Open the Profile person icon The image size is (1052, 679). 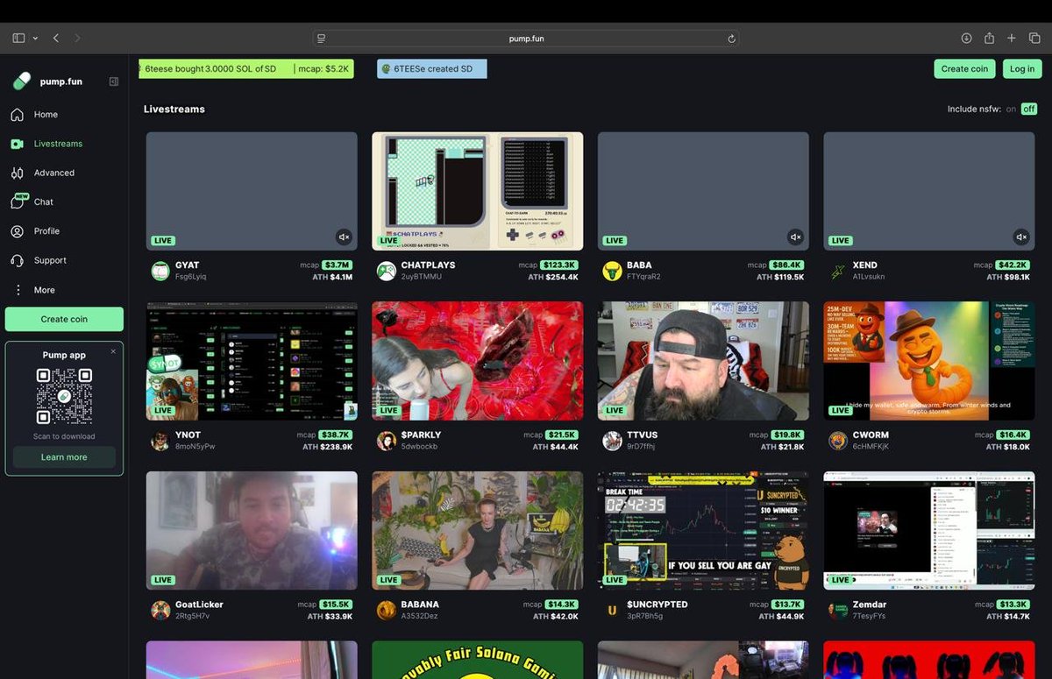(18, 231)
